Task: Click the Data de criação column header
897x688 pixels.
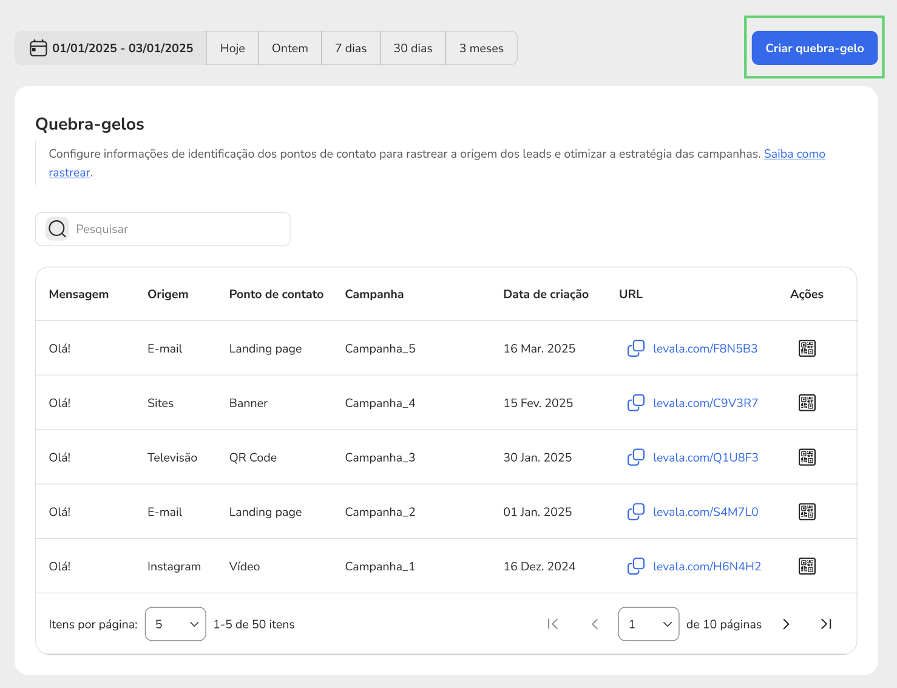Action: pyautogui.click(x=546, y=294)
